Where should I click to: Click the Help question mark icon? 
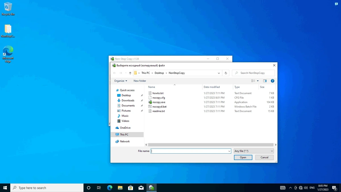[x=273, y=81]
